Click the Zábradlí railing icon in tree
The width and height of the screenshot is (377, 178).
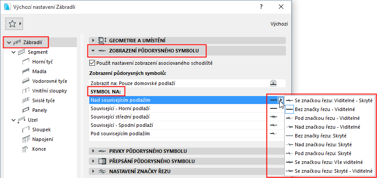[17, 42]
